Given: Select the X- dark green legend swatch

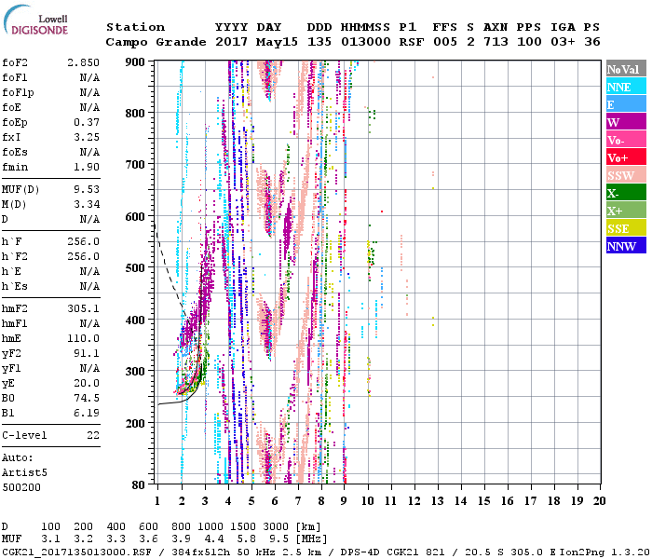Looking at the screenshot, I should pos(624,193).
